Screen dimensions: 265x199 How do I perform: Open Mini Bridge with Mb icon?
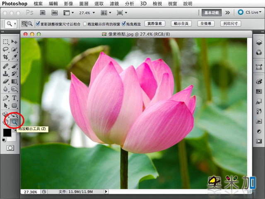tap(55, 13)
